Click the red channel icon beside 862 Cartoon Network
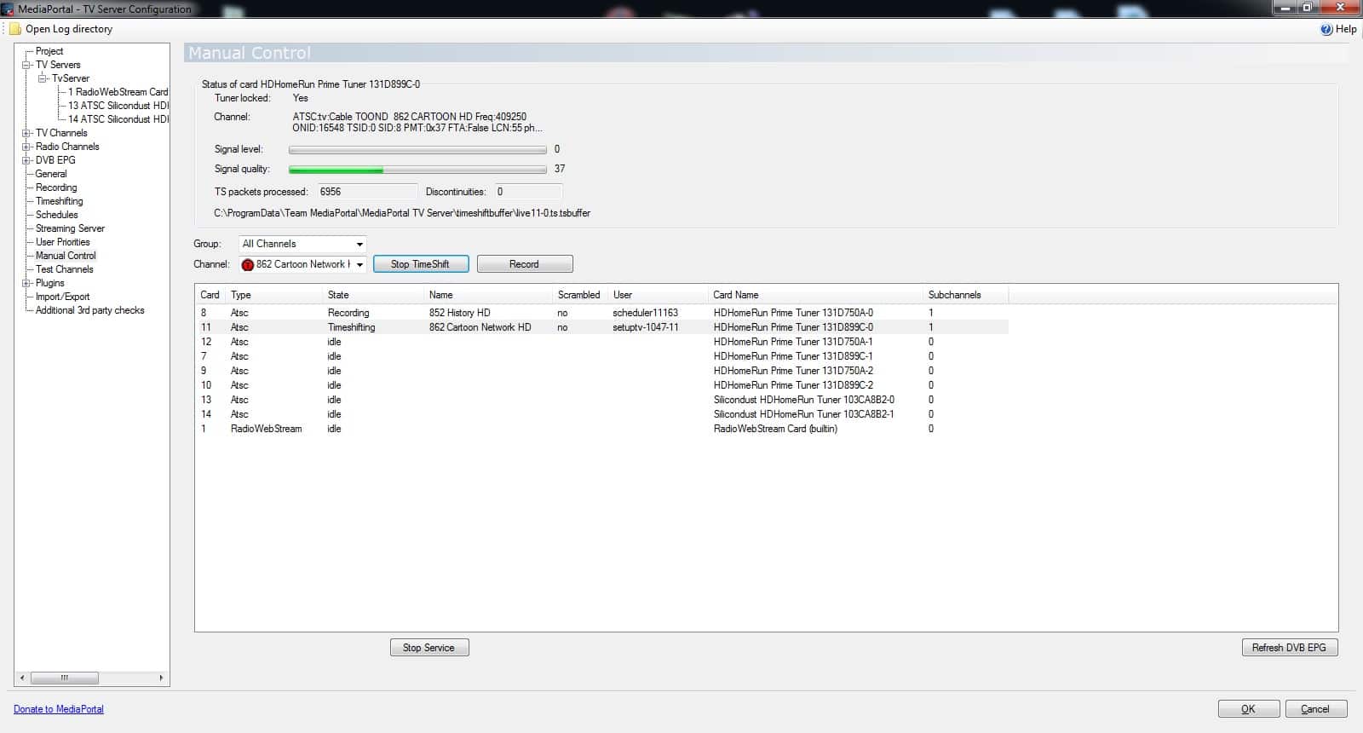1363x733 pixels. (248, 265)
